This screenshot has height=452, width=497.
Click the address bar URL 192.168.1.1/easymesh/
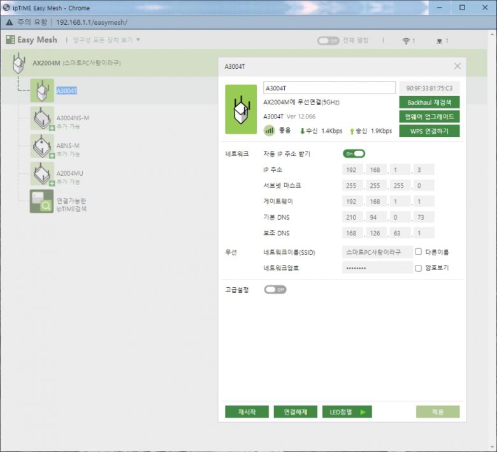[92, 22]
